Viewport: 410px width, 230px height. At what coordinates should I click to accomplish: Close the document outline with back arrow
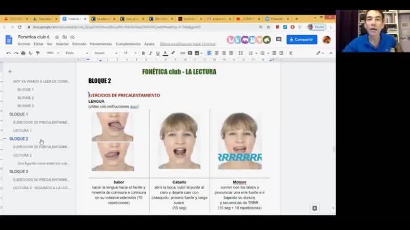pos(10,72)
